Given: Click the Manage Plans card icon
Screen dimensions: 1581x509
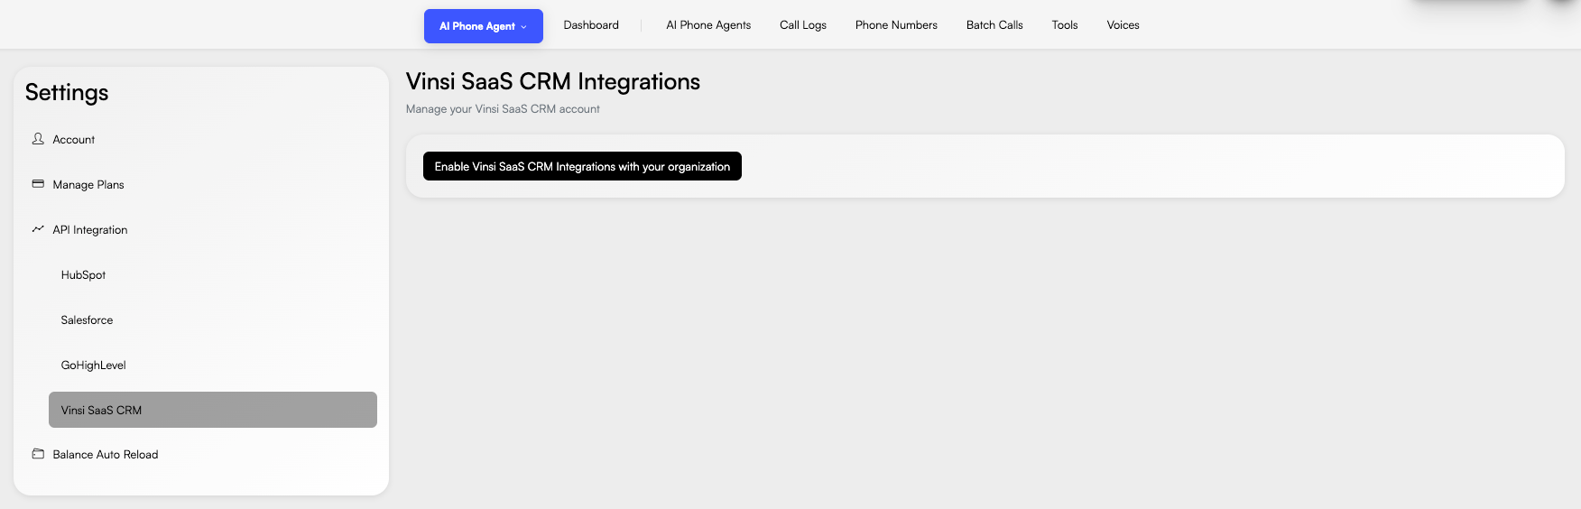Looking at the screenshot, I should point(38,184).
